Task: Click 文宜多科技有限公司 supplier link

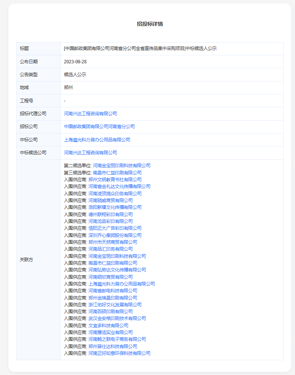Action: click(108, 325)
